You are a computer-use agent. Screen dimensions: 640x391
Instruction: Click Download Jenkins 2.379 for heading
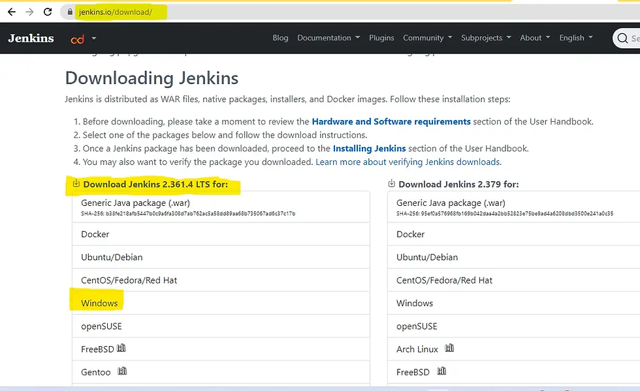458,184
